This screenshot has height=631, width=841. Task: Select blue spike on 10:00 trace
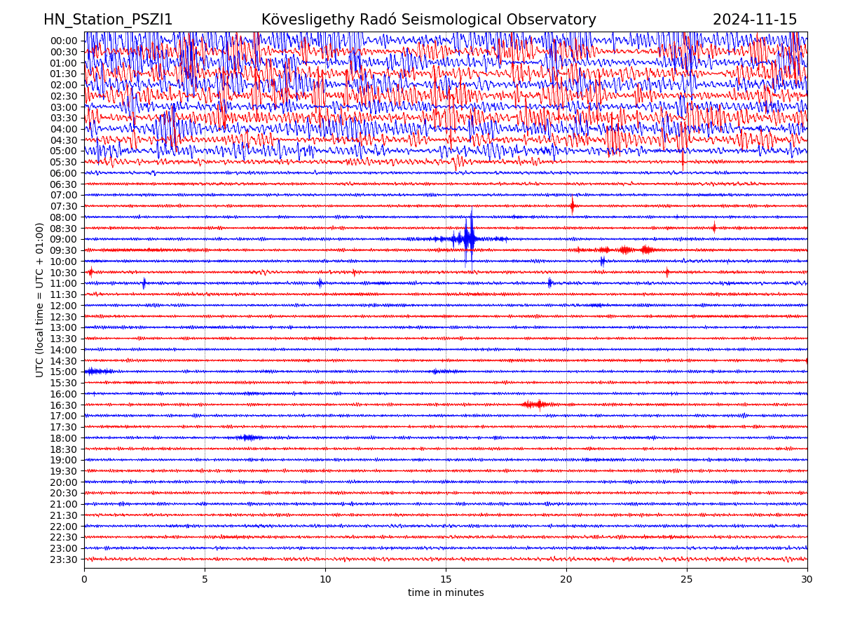(602, 261)
